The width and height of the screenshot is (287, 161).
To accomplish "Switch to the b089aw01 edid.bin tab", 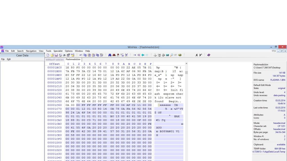I will (x=55, y=60).
